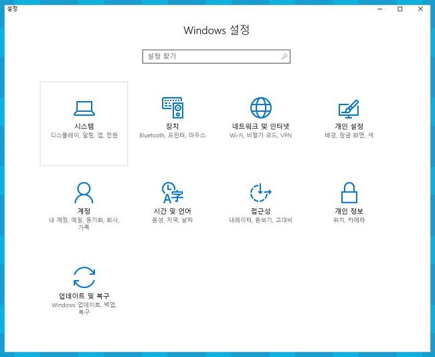Open the 시간 및 언어 clock icon
435x357 pixels.
172,193
